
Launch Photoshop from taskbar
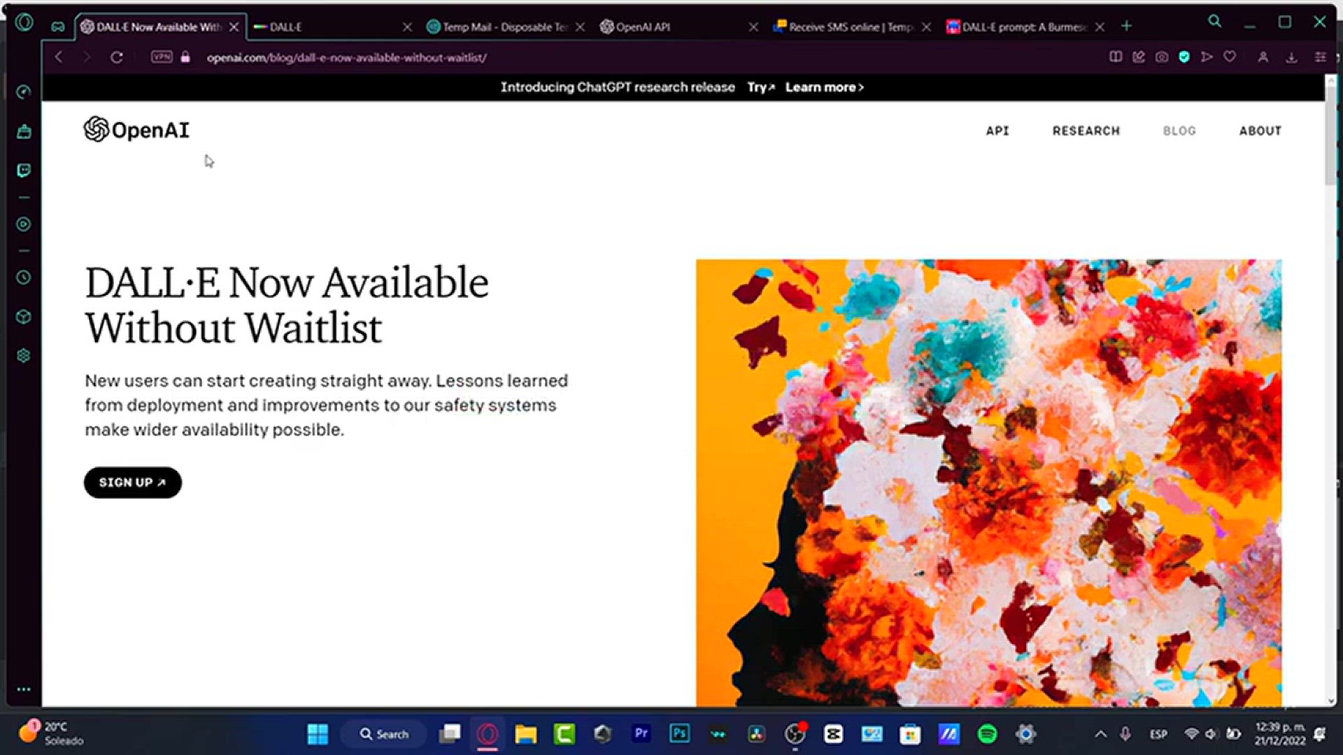(679, 733)
